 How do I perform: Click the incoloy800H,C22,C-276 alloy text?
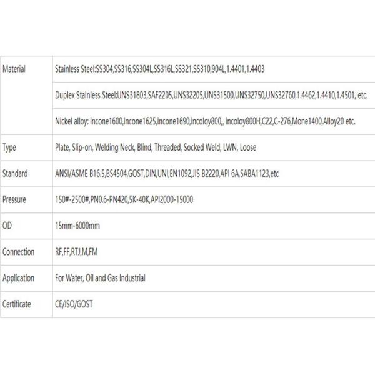258,121
